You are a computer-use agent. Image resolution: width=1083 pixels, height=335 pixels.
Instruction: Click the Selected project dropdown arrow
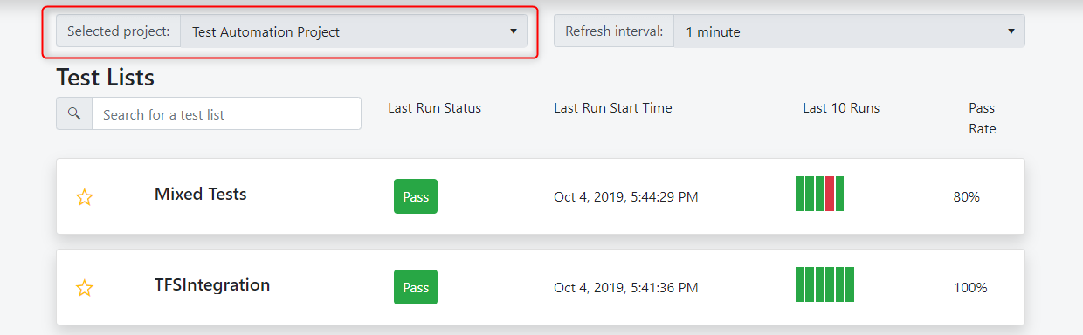[514, 31]
